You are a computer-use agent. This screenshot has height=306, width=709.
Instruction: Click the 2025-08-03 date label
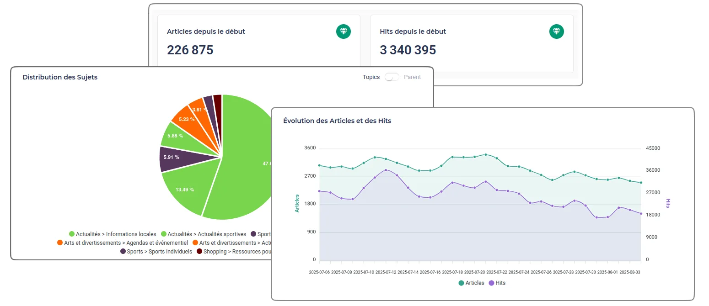pyautogui.click(x=630, y=272)
